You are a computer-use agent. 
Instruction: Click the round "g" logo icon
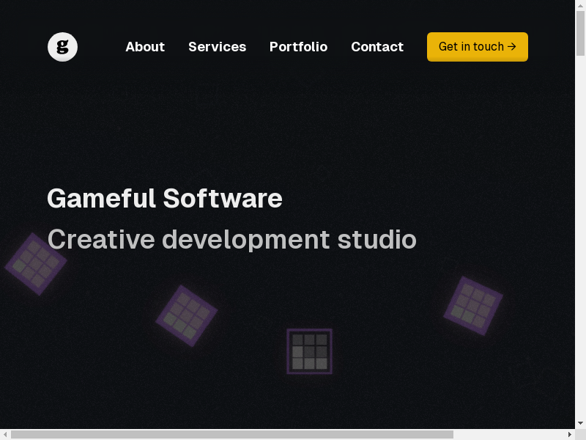(62, 47)
